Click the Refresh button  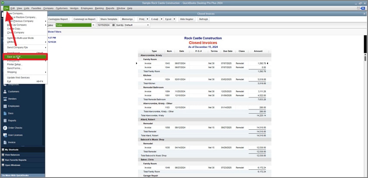(203, 19)
